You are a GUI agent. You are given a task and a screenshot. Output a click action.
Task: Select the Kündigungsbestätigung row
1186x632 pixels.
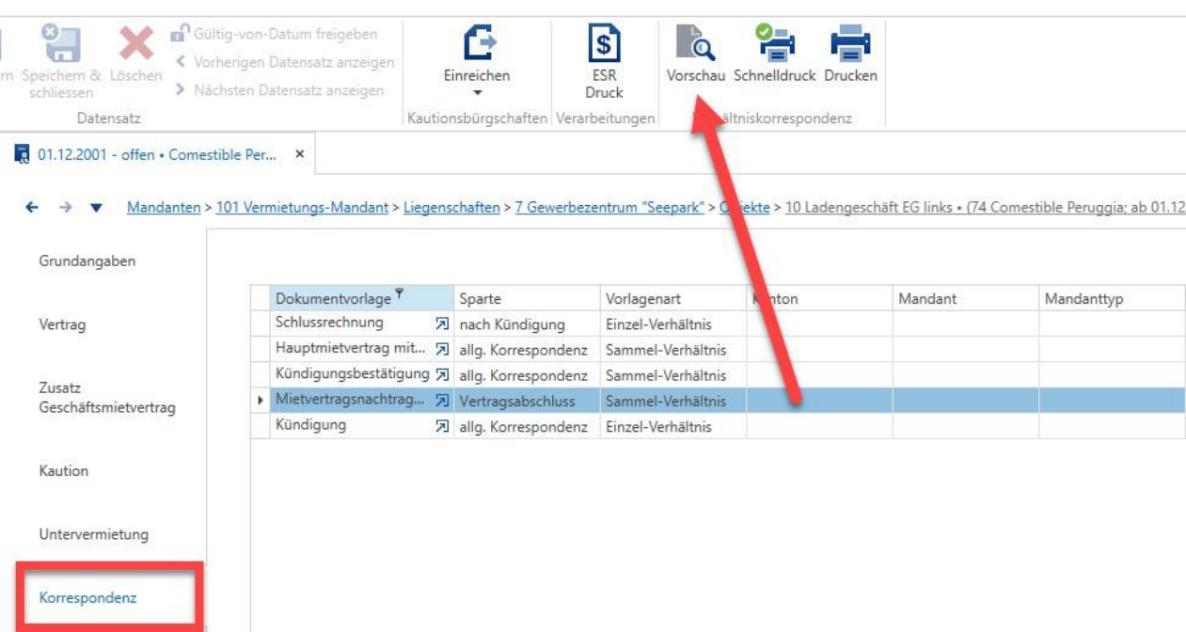pyautogui.click(x=718, y=374)
